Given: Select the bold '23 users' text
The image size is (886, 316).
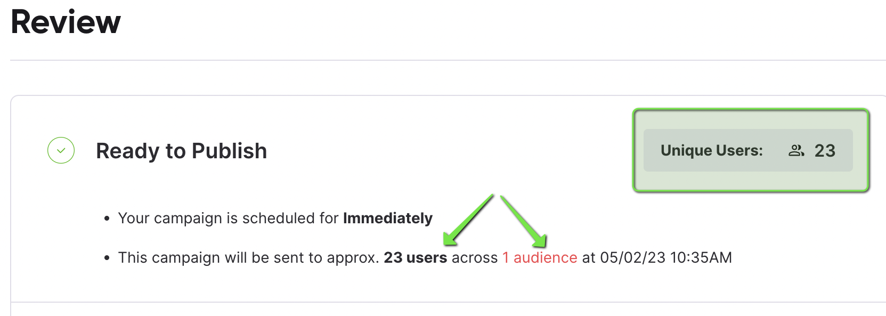Looking at the screenshot, I should coord(416,257).
